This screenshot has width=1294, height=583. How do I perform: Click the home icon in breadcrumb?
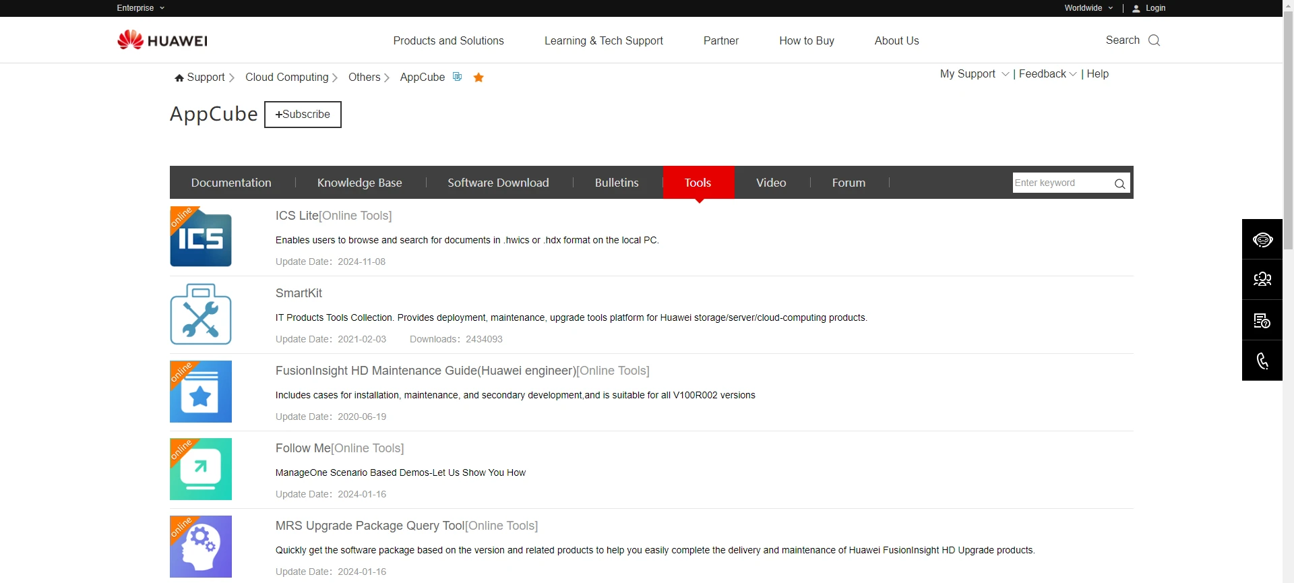tap(179, 78)
